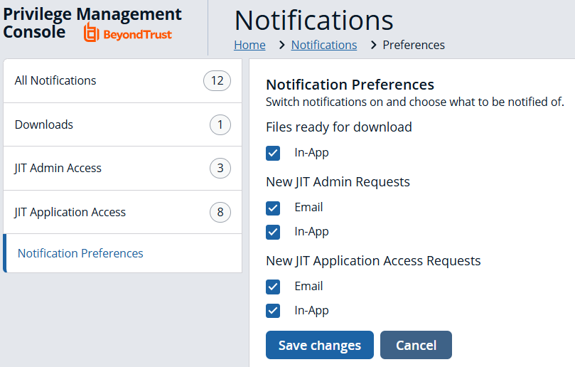Go to the Home breadcrumb link
The image size is (575, 367).
click(x=249, y=45)
